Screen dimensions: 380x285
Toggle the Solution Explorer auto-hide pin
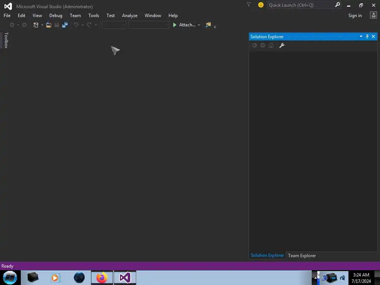367,36
